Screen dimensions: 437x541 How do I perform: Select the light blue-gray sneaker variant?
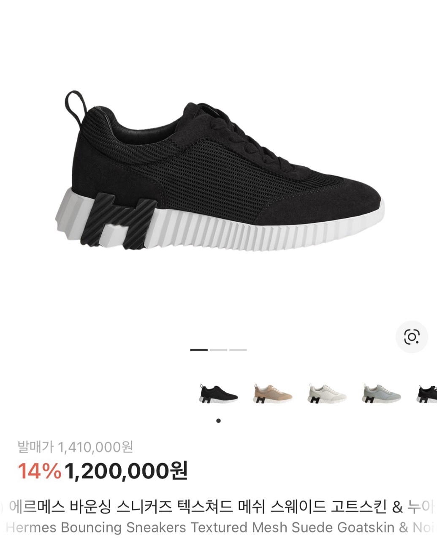pyautogui.click(x=382, y=393)
